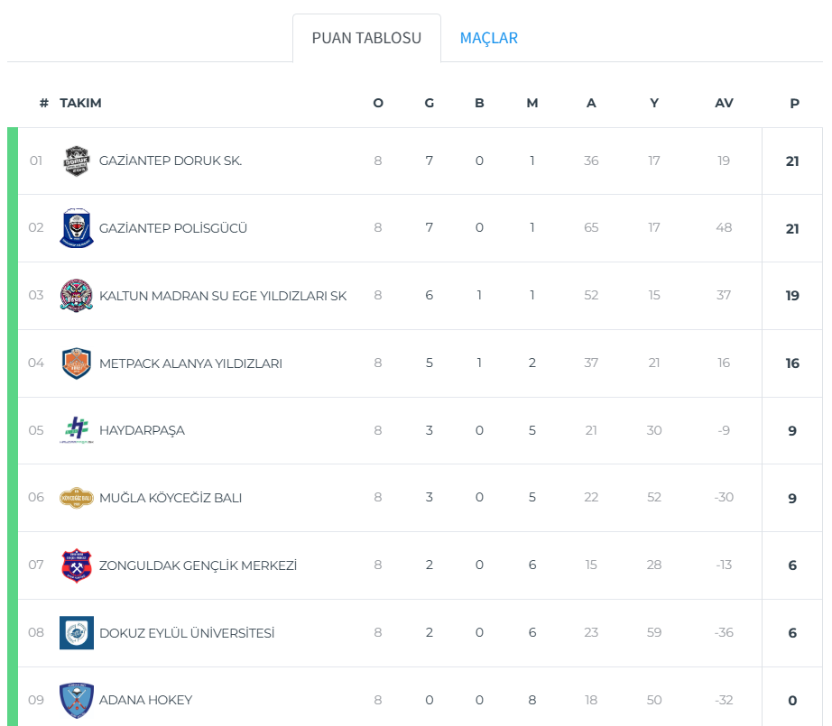This screenshot has width=832, height=726.
Task: Open the Zonguldak Gençlik Merkezi crest logo
Action: click(77, 565)
